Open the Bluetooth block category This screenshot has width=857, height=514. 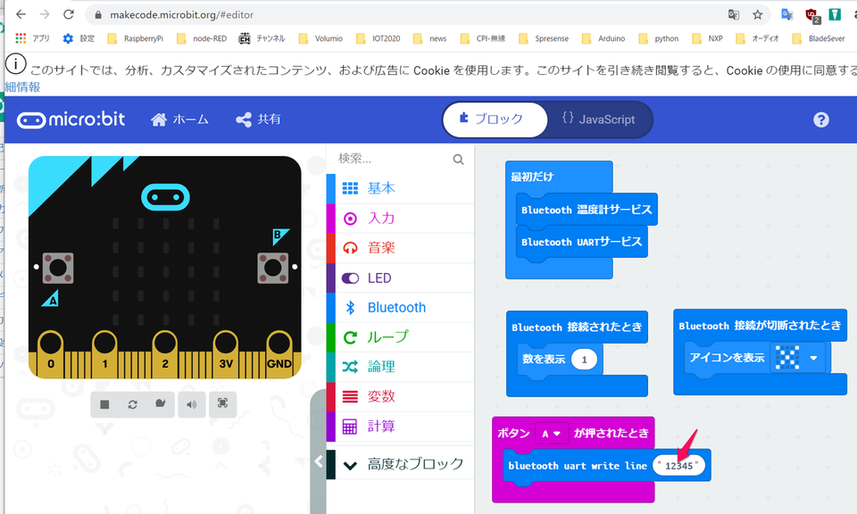396,307
